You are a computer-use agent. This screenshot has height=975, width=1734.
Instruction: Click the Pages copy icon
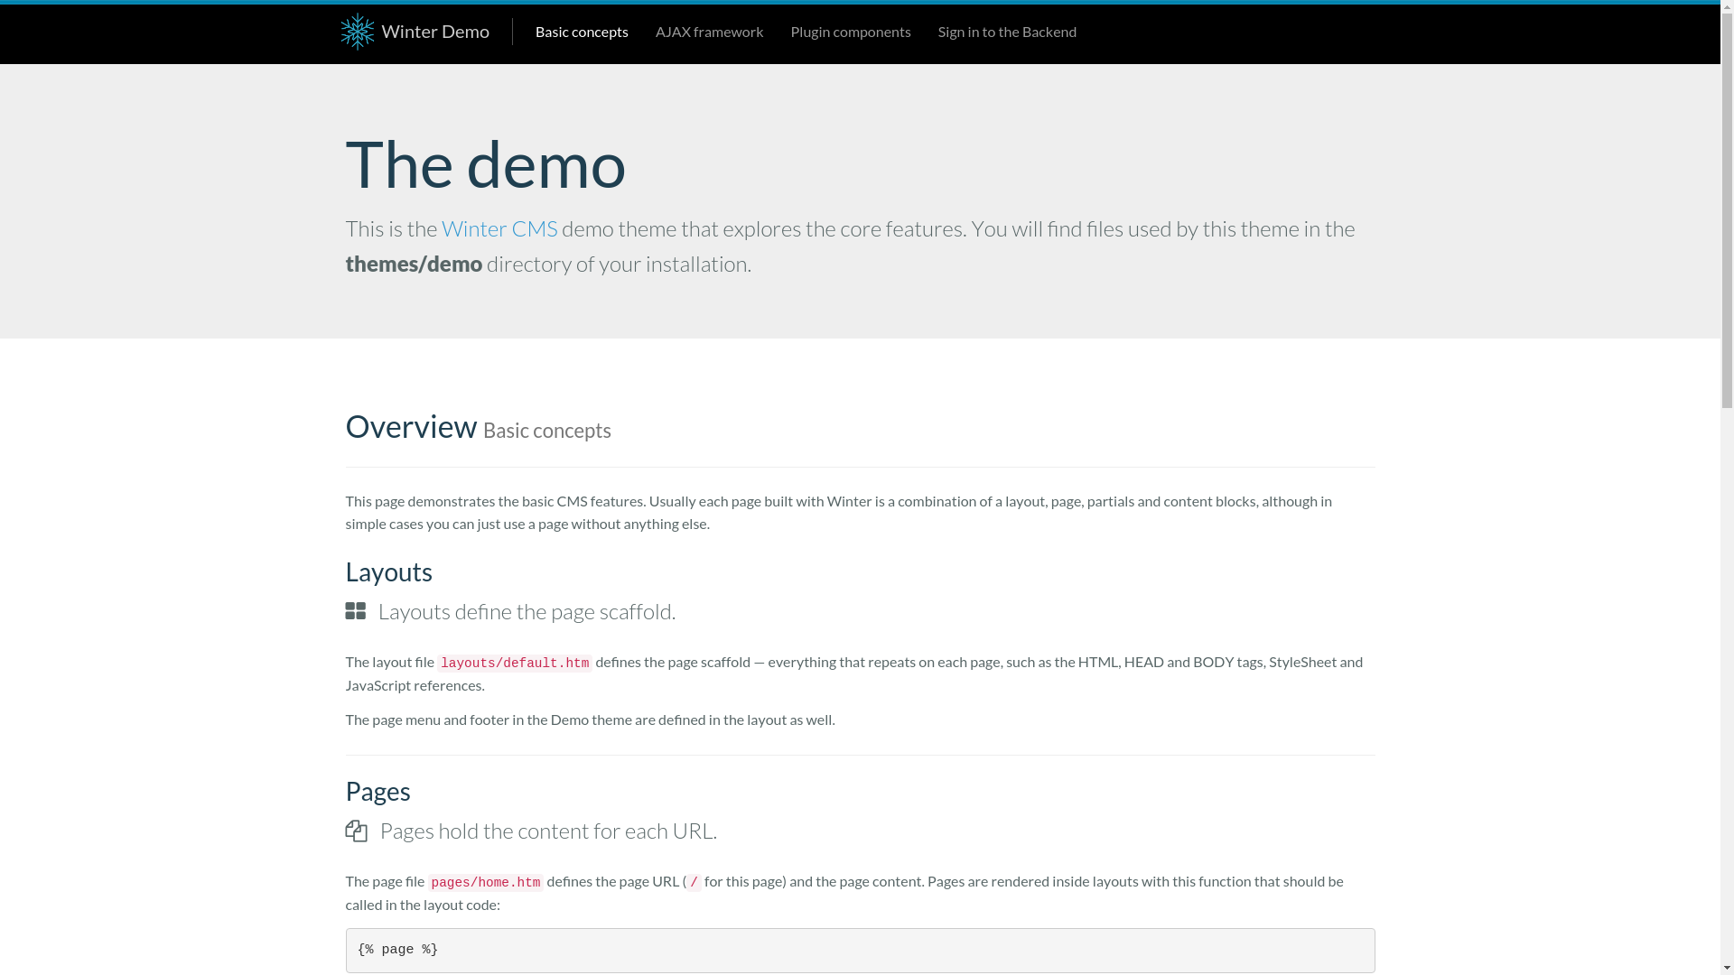356,831
